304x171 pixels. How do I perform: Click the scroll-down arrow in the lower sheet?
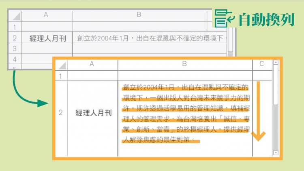pos(276,153)
